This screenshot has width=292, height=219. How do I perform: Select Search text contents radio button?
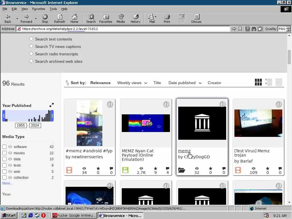click(31, 39)
